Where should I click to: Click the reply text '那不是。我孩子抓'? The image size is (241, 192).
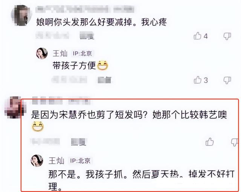86,174
